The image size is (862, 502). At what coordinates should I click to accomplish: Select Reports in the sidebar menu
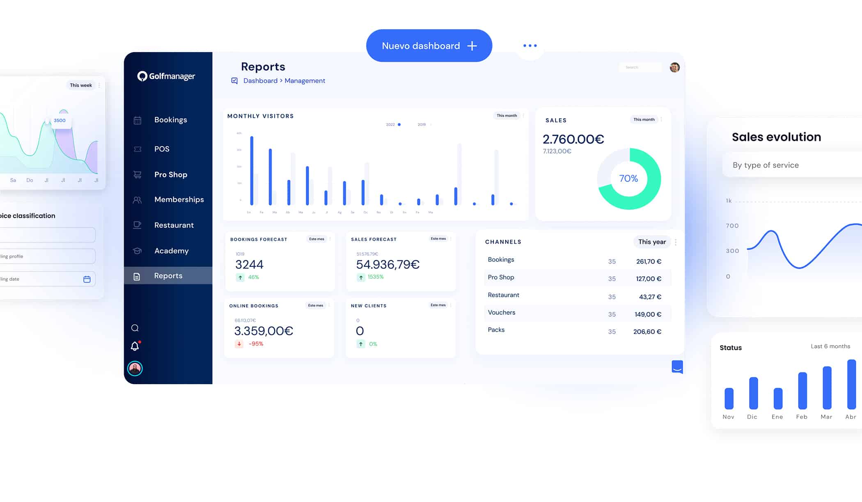[x=168, y=276]
